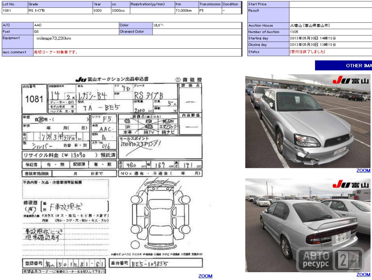Select year value 2002
Image resolution: width=372 pixels, height=280 pixels.
[97, 11]
